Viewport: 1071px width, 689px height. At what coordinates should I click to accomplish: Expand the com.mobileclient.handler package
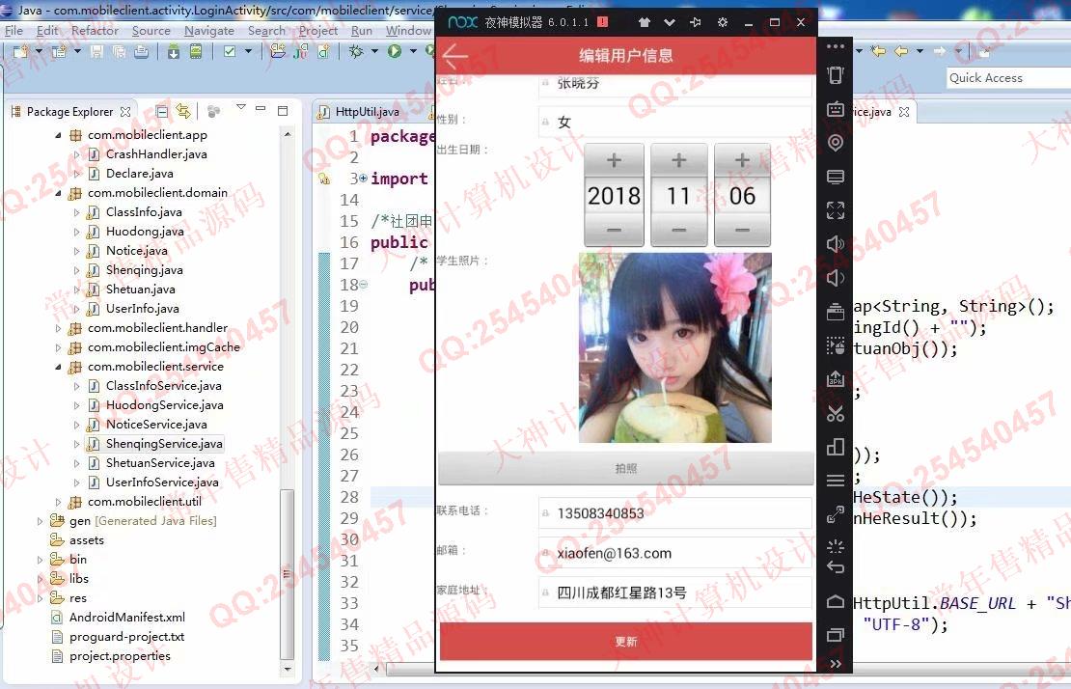pyautogui.click(x=58, y=328)
